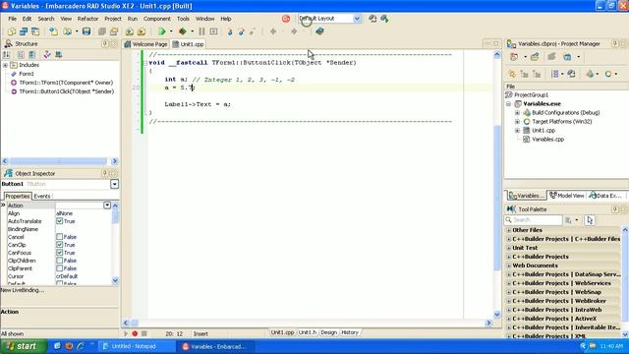Click the Save icon in main toolbar
The height and width of the screenshot is (354, 629).
click(x=86, y=31)
